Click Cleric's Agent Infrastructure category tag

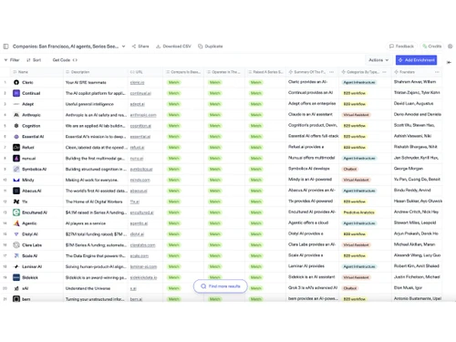pyautogui.click(x=359, y=82)
